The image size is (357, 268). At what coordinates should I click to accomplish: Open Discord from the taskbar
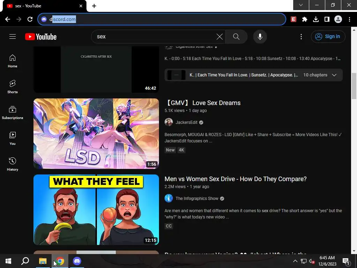77,261
